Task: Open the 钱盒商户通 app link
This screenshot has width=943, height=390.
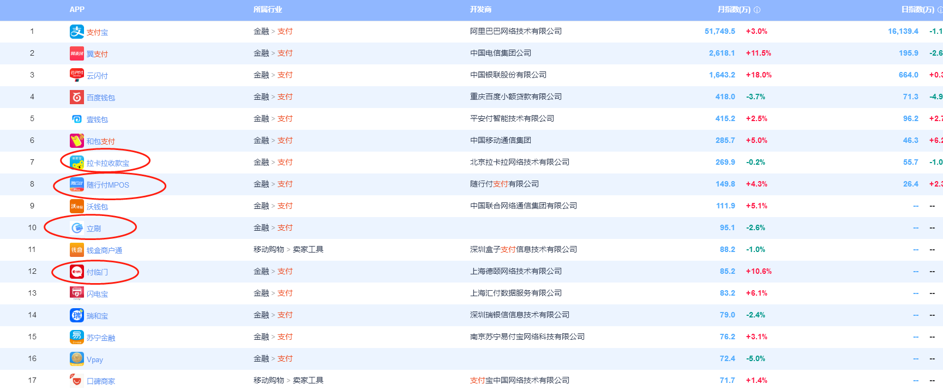Action: click(104, 250)
